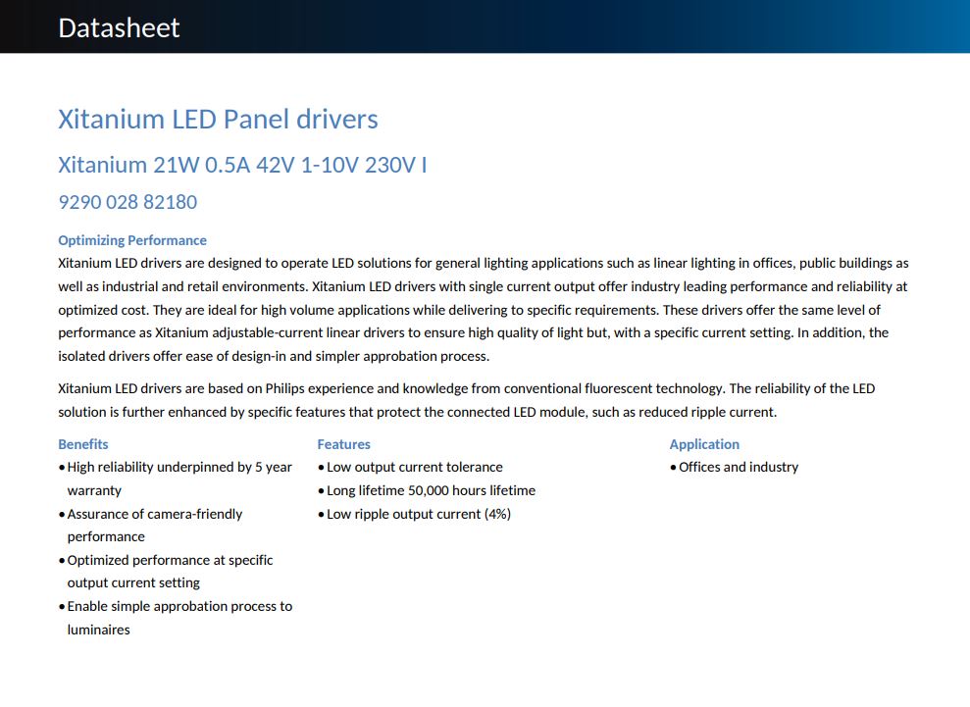970x707 pixels.
Task: Click the camera-friendly performance bullet
Action: pyautogui.click(x=150, y=526)
